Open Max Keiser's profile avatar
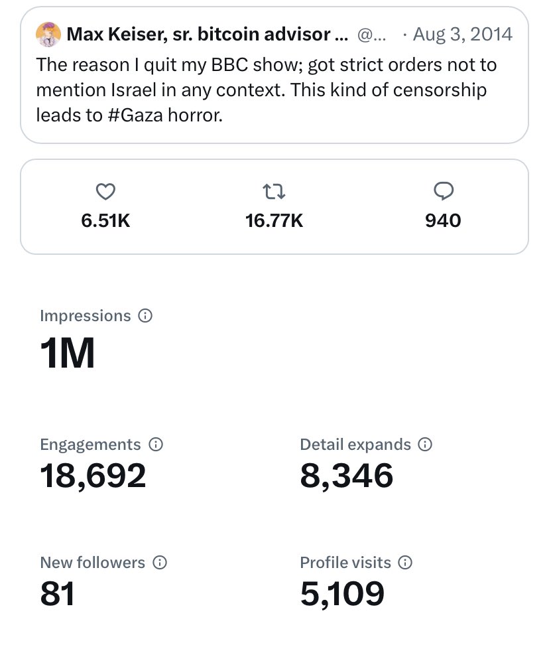This screenshot has width=549, height=645. point(48,35)
